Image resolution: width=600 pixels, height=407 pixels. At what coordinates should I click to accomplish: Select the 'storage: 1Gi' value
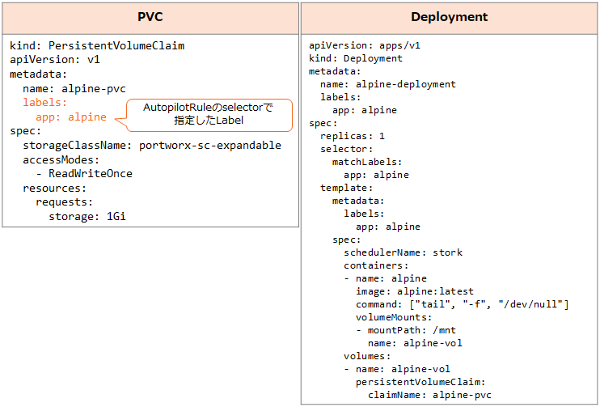[87, 217]
